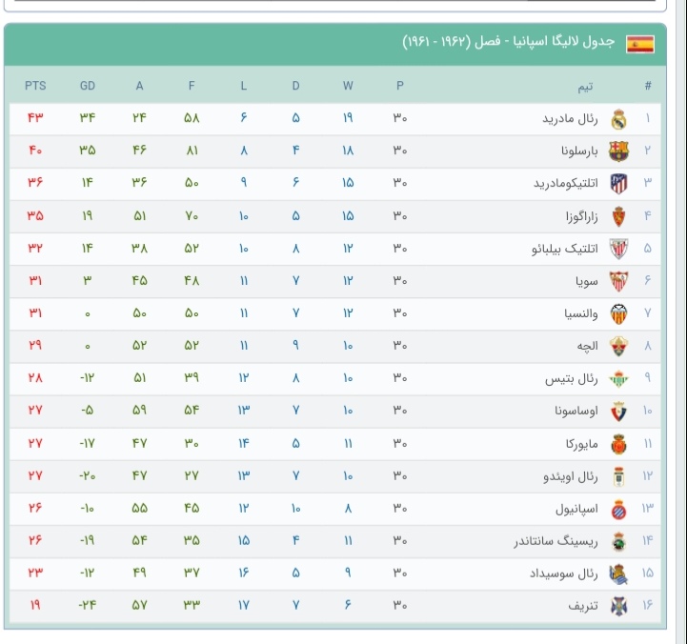Click the Barcelona club crest
Screen dimensions: 687x644
618,151
